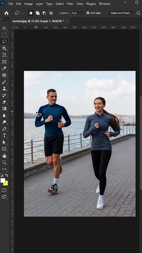
Task: Click the woman's white sneaker in the photo
Action: click(100, 204)
